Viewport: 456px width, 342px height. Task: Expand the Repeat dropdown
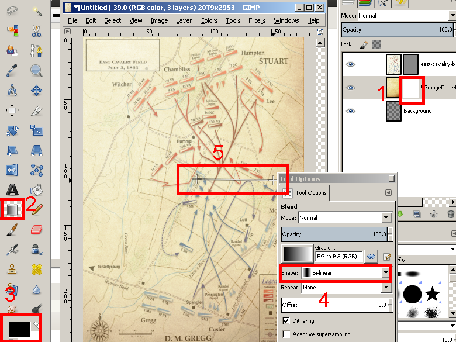(386, 288)
